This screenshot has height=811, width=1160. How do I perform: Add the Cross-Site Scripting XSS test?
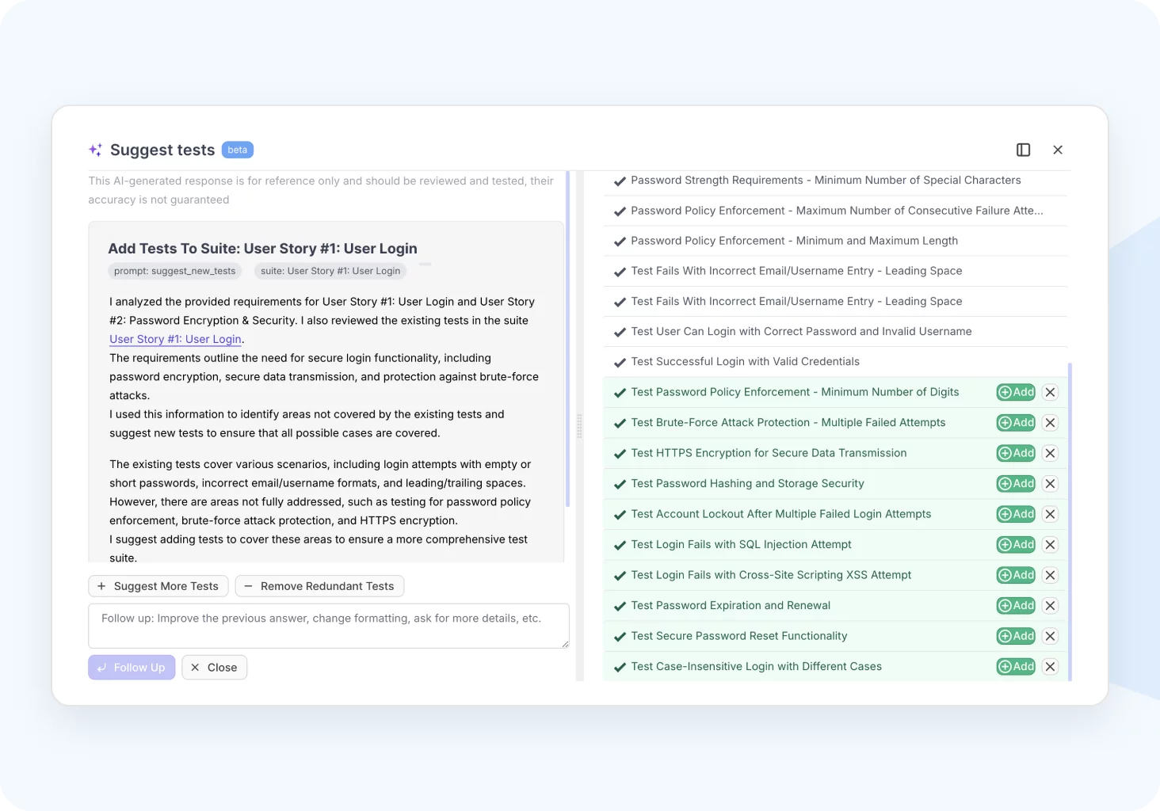[1016, 575]
